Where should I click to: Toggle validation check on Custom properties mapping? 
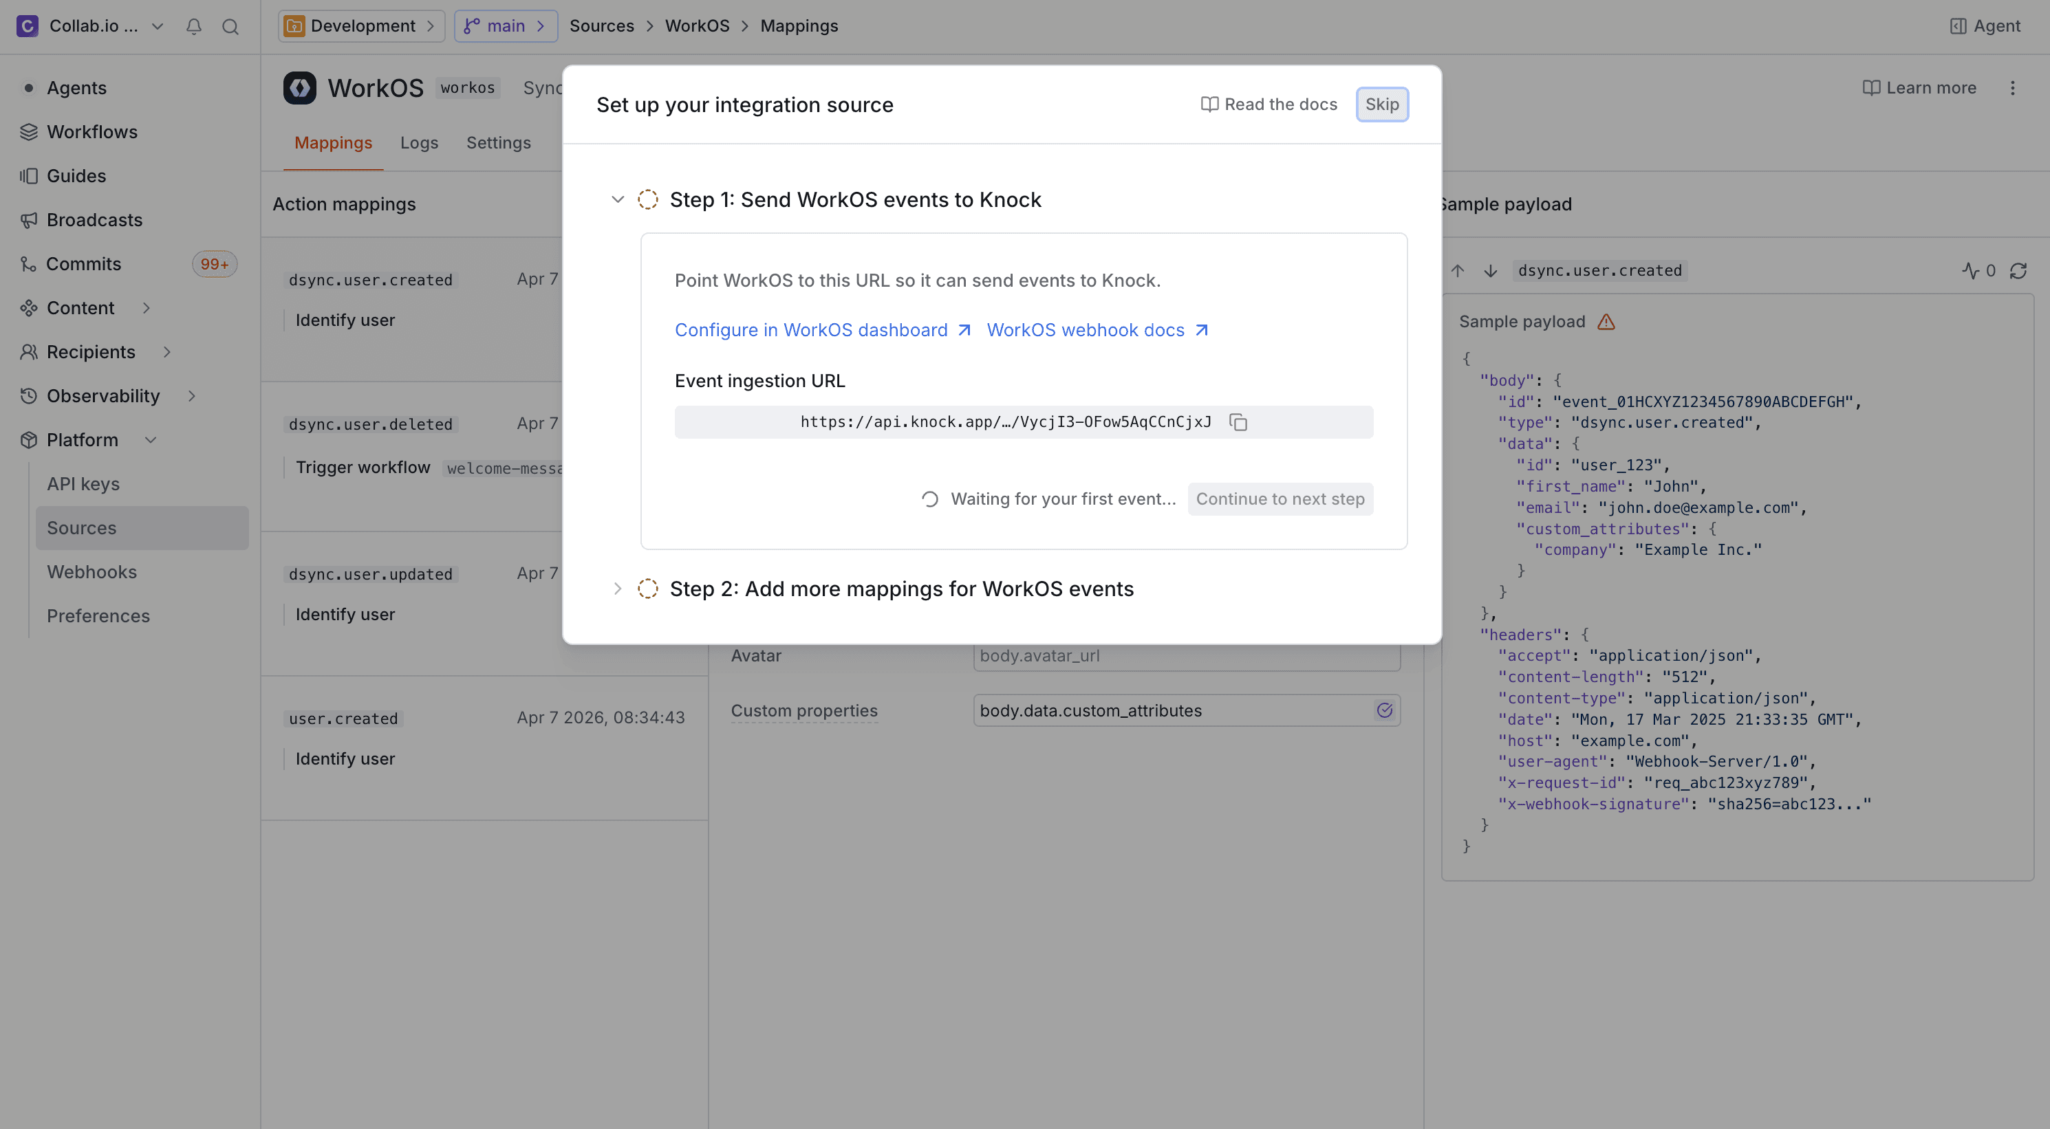coord(1385,710)
